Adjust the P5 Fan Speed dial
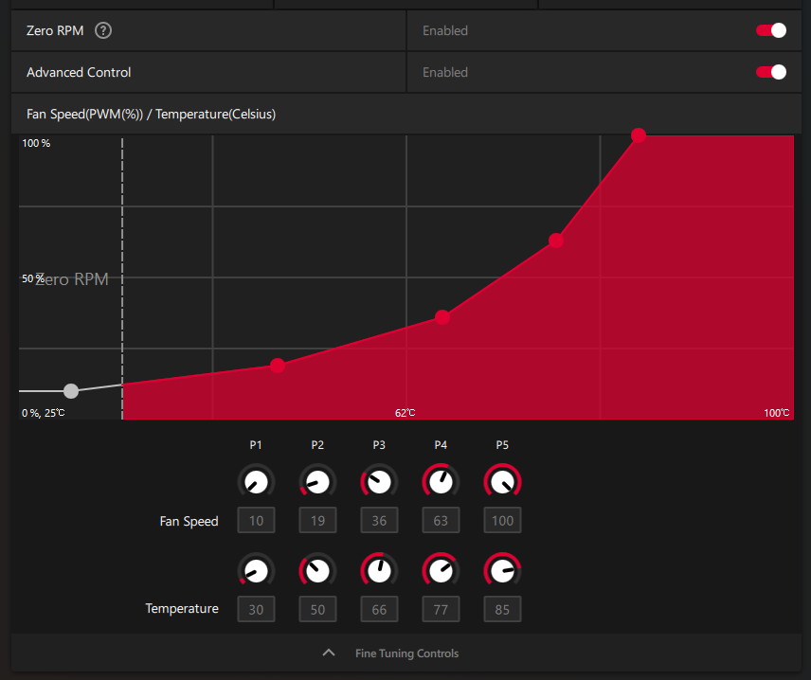The image size is (811, 680). (502, 482)
